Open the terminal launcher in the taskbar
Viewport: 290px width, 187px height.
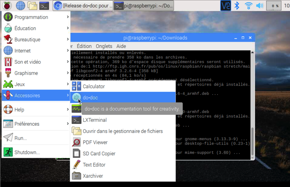44,5
